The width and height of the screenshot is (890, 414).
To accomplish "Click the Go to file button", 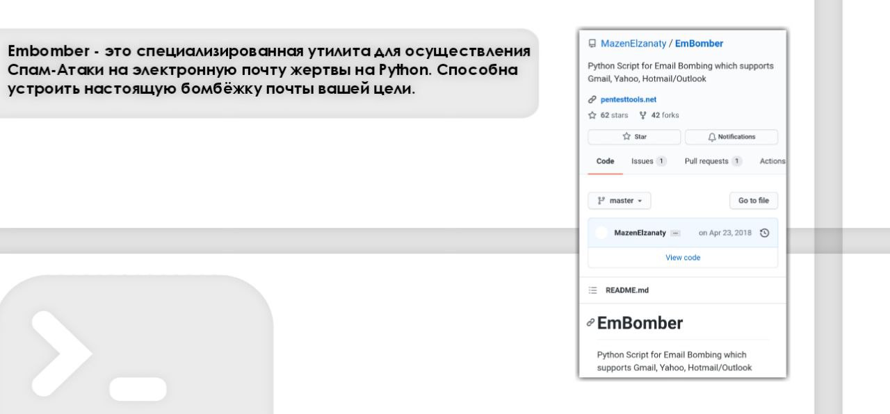I will coord(753,201).
